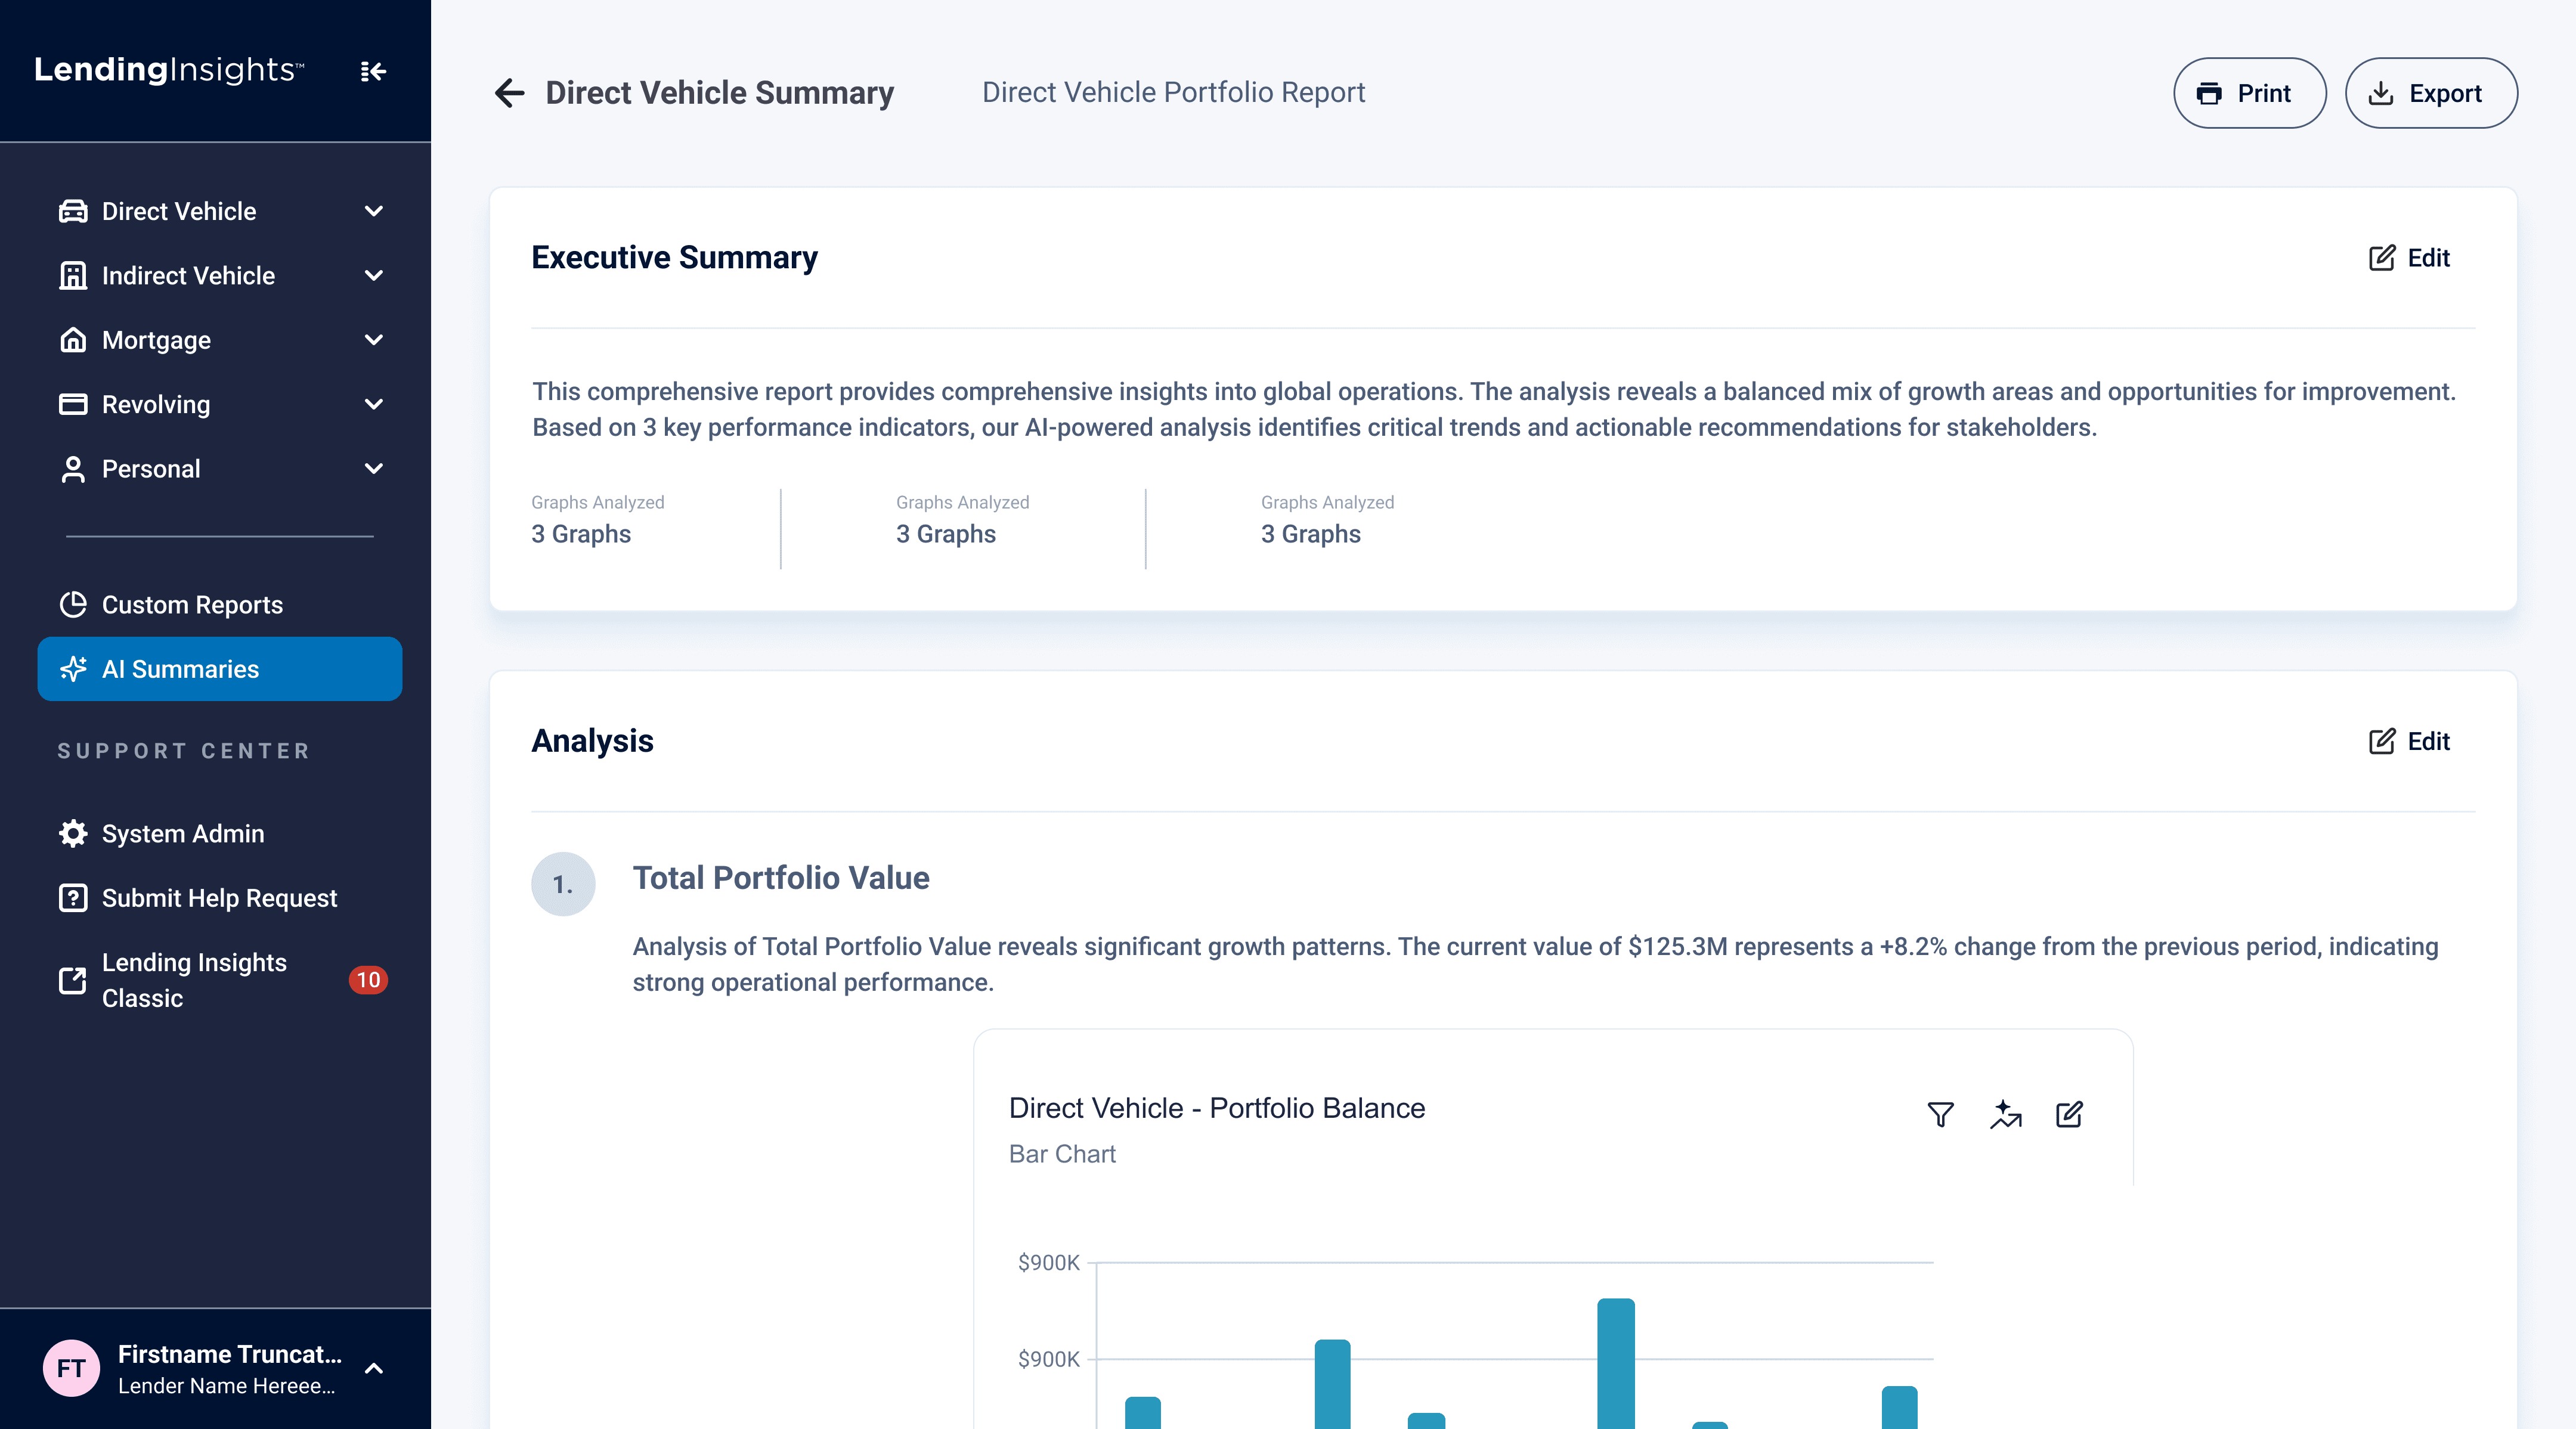The width and height of the screenshot is (2576, 1429).
Task: Expand the Revolving section chevron
Action: pos(373,404)
